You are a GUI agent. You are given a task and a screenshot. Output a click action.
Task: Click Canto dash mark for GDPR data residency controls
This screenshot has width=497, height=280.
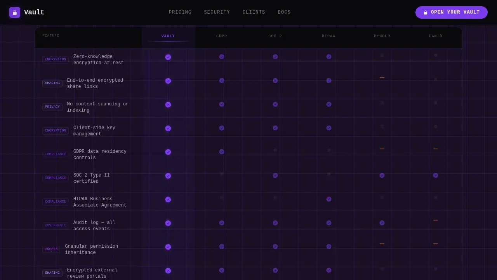pos(436,149)
